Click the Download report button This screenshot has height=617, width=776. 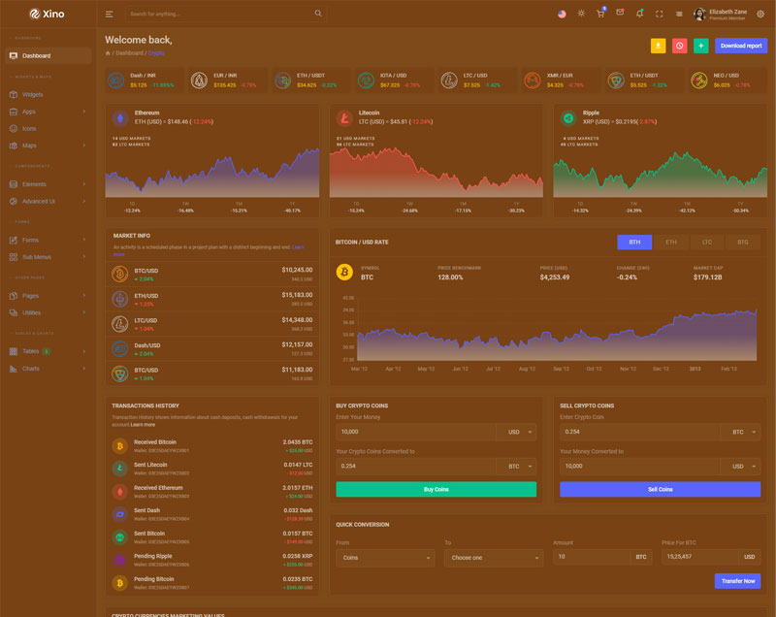pos(741,46)
